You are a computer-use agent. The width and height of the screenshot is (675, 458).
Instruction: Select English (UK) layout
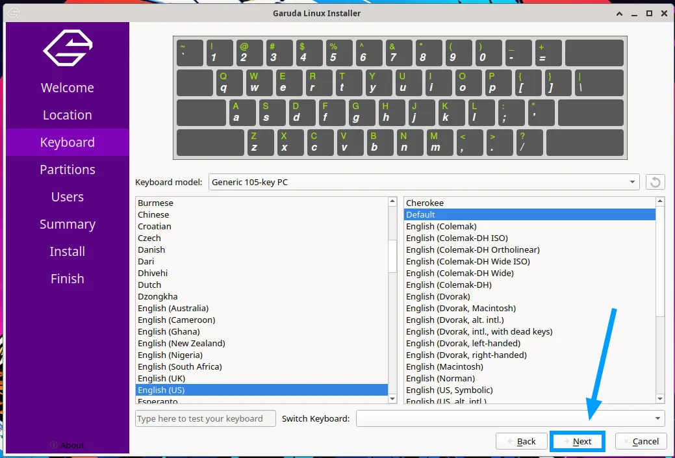click(x=261, y=378)
